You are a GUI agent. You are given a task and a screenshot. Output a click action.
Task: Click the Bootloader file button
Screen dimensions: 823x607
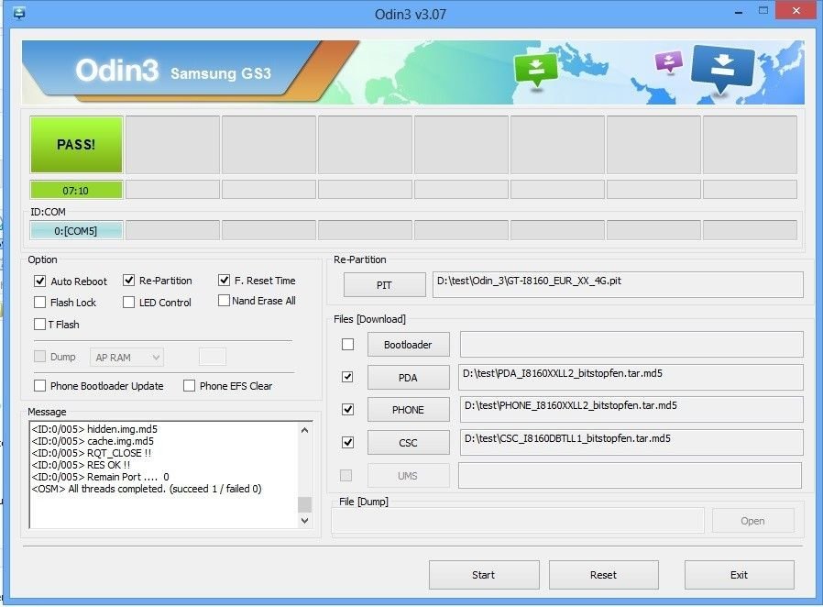tap(408, 345)
